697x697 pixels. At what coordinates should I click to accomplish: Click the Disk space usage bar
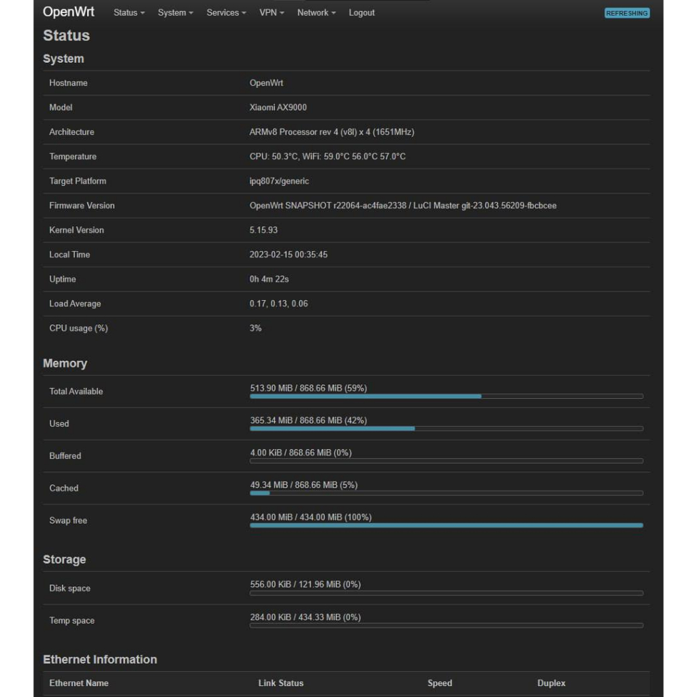pos(446,593)
